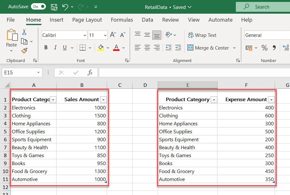
Task: Click Increase Indent icon
Action: coord(178,48)
